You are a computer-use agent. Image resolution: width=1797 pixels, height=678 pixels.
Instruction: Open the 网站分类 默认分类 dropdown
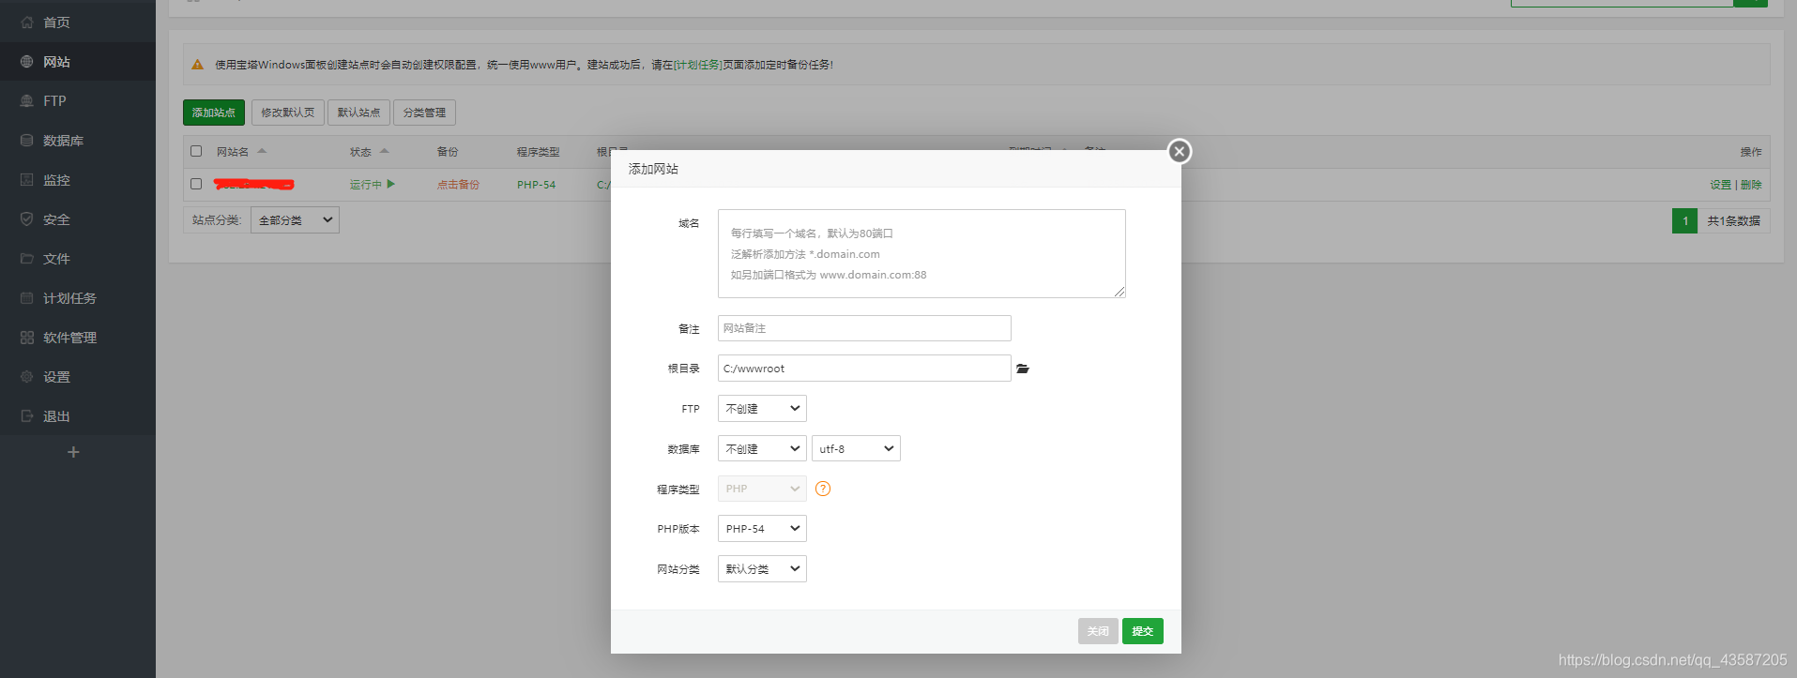[x=762, y=569]
